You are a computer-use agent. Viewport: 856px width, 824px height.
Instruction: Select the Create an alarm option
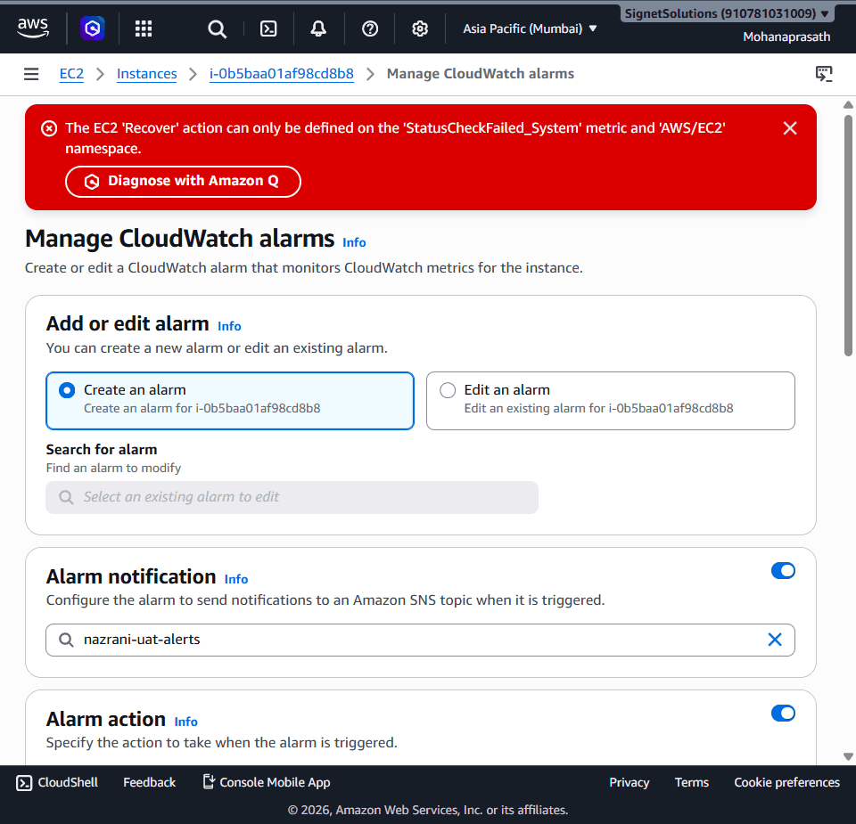230,401
